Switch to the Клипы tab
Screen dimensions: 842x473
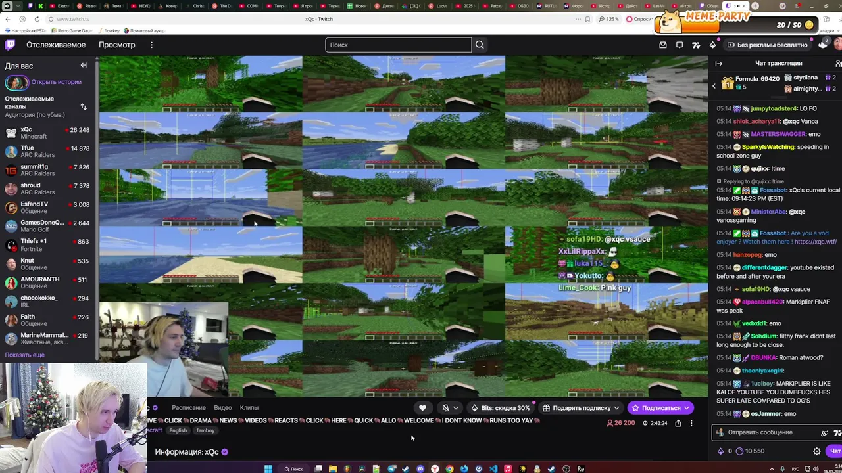pos(249,408)
